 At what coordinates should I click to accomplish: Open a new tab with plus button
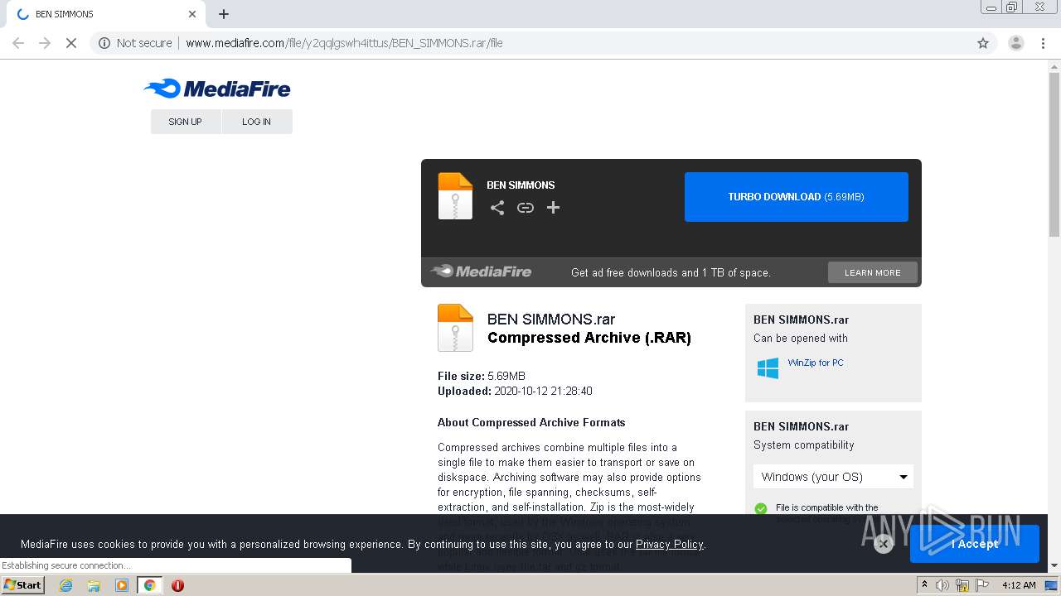224,14
